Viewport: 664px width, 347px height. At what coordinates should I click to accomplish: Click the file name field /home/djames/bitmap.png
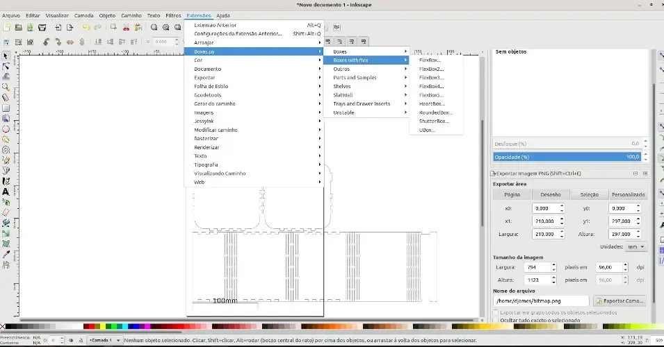point(541,301)
